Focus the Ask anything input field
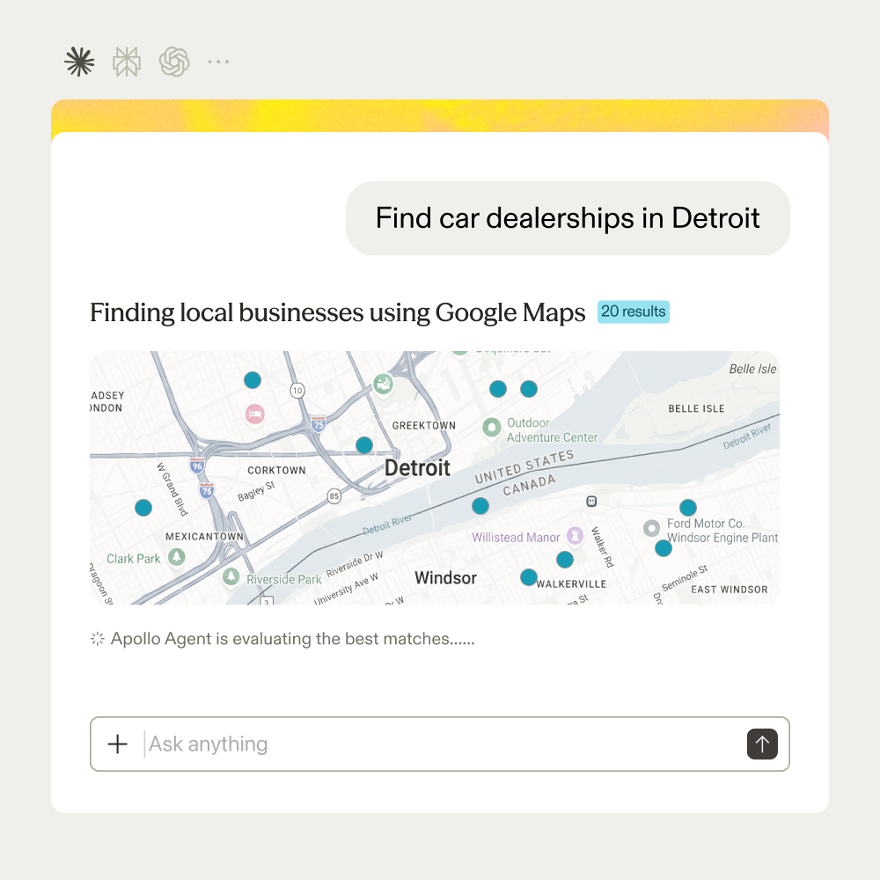 [x=440, y=744]
